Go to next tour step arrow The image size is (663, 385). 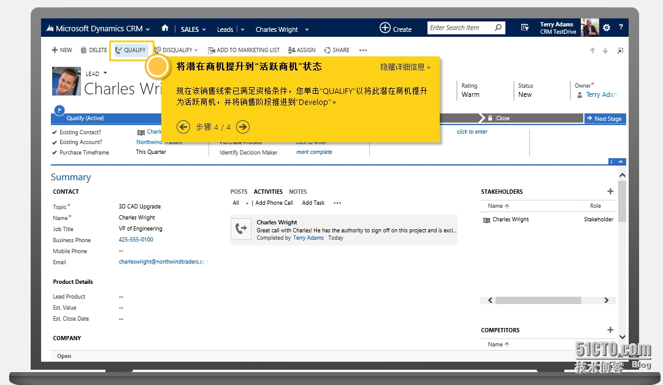tap(243, 126)
